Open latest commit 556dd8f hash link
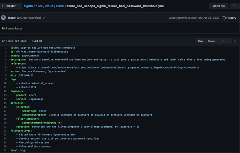The image size is (240, 153). 198,18
